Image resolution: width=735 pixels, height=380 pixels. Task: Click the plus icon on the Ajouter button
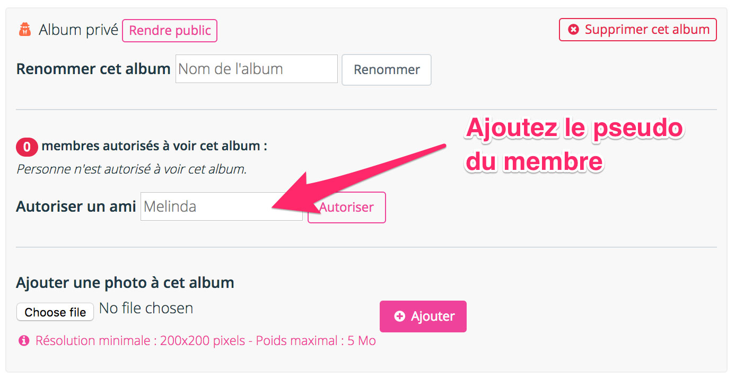tap(400, 316)
